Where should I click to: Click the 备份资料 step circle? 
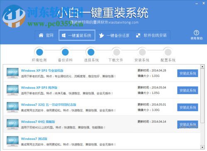tap(65, 52)
